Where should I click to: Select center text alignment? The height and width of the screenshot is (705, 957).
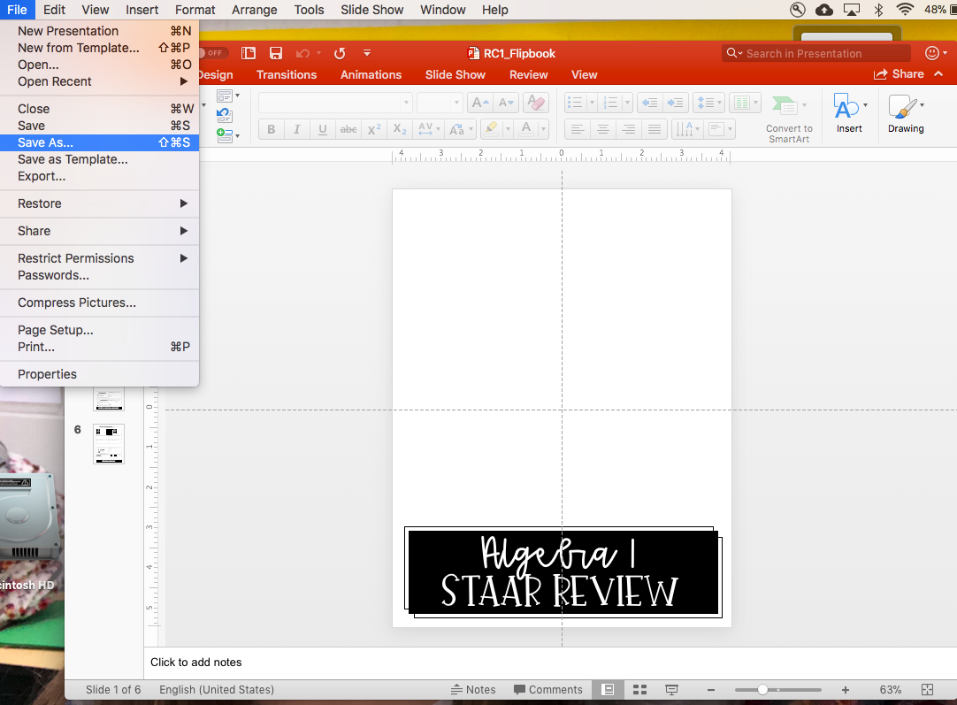coord(602,129)
